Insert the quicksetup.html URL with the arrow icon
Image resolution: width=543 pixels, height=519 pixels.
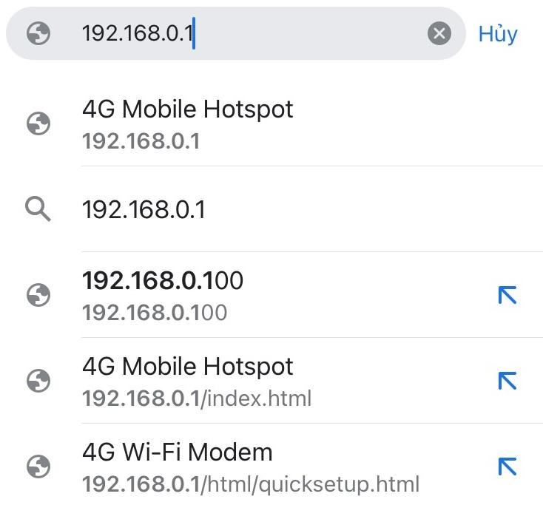tap(507, 467)
